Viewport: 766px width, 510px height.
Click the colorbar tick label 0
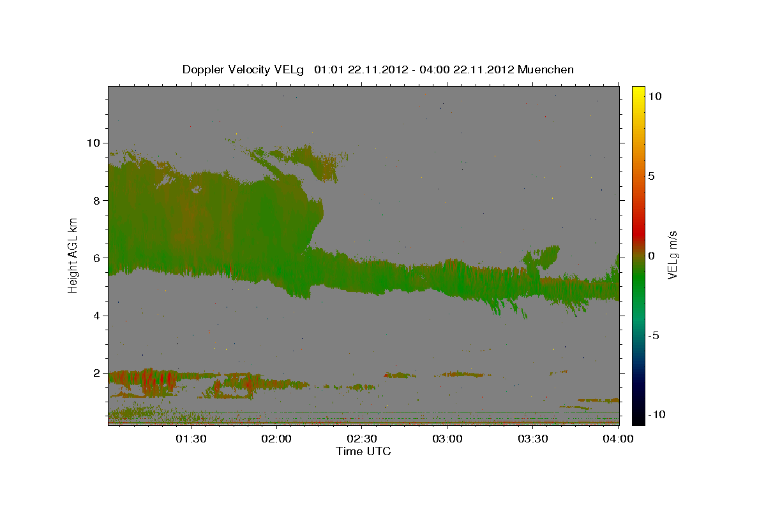click(x=651, y=255)
